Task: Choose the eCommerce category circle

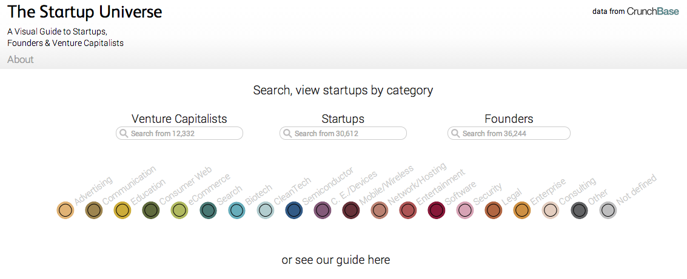Action: (x=179, y=210)
